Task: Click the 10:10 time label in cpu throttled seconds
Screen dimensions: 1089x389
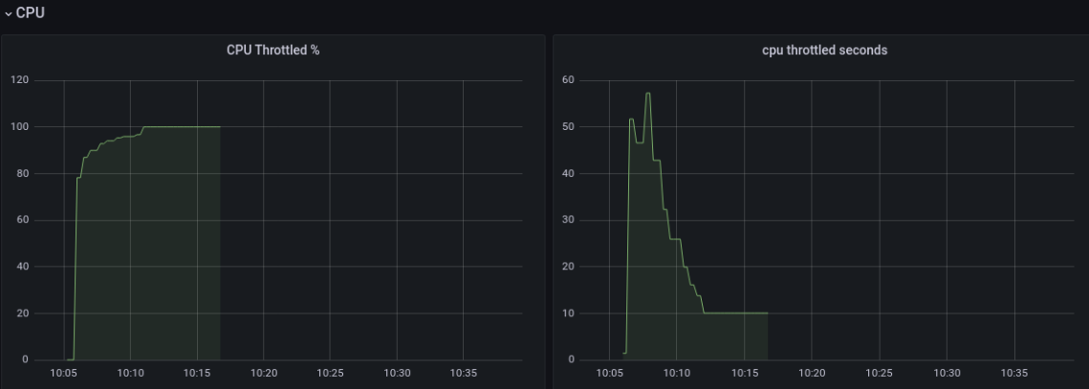Action: pyautogui.click(x=677, y=373)
